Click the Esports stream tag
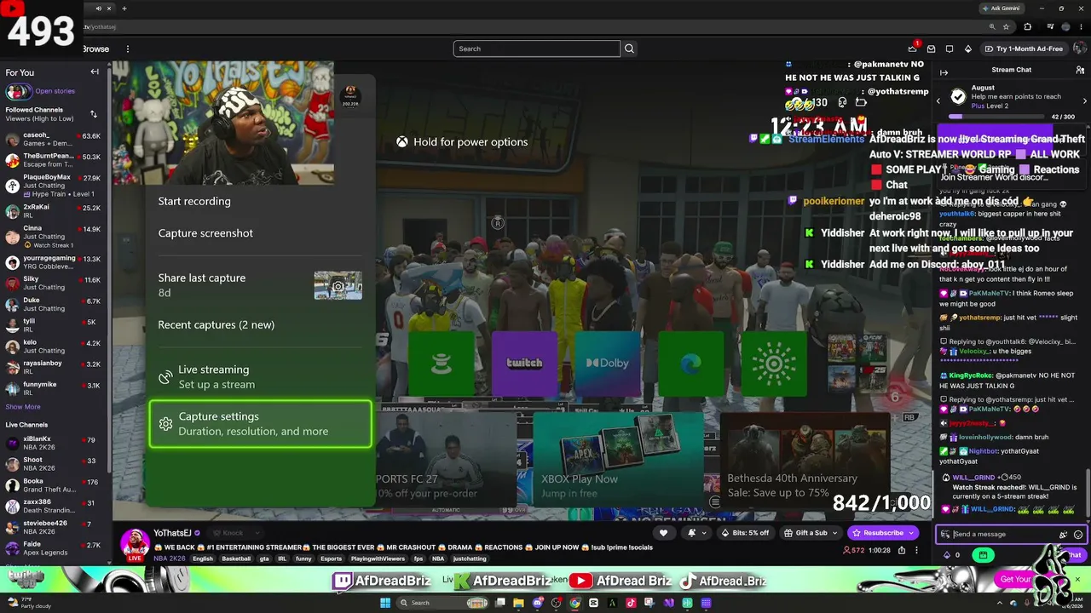Screen dimensions: 1091x613 (331, 559)
